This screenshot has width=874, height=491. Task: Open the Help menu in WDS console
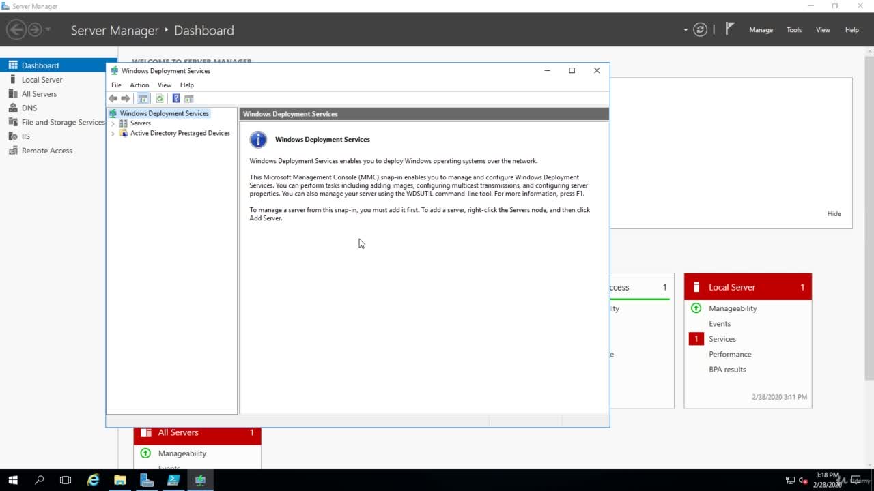pos(187,85)
